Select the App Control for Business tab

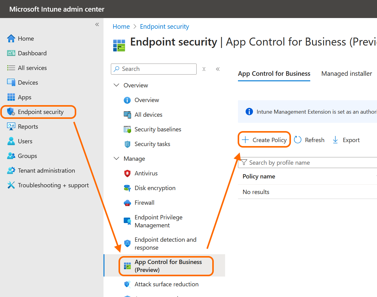point(274,74)
